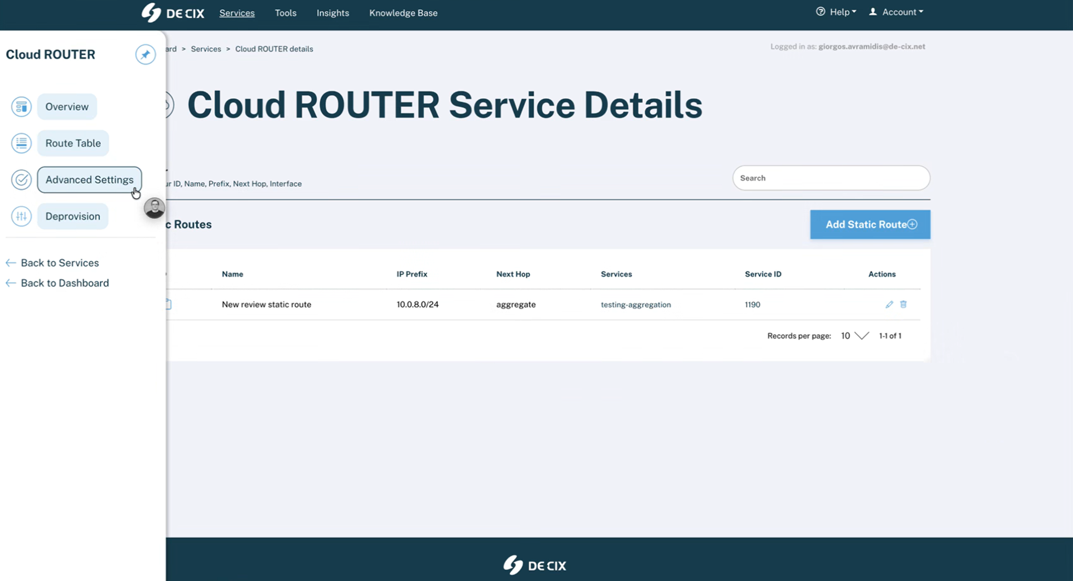
Task: Open the Tools menu
Action: pos(285,13)
